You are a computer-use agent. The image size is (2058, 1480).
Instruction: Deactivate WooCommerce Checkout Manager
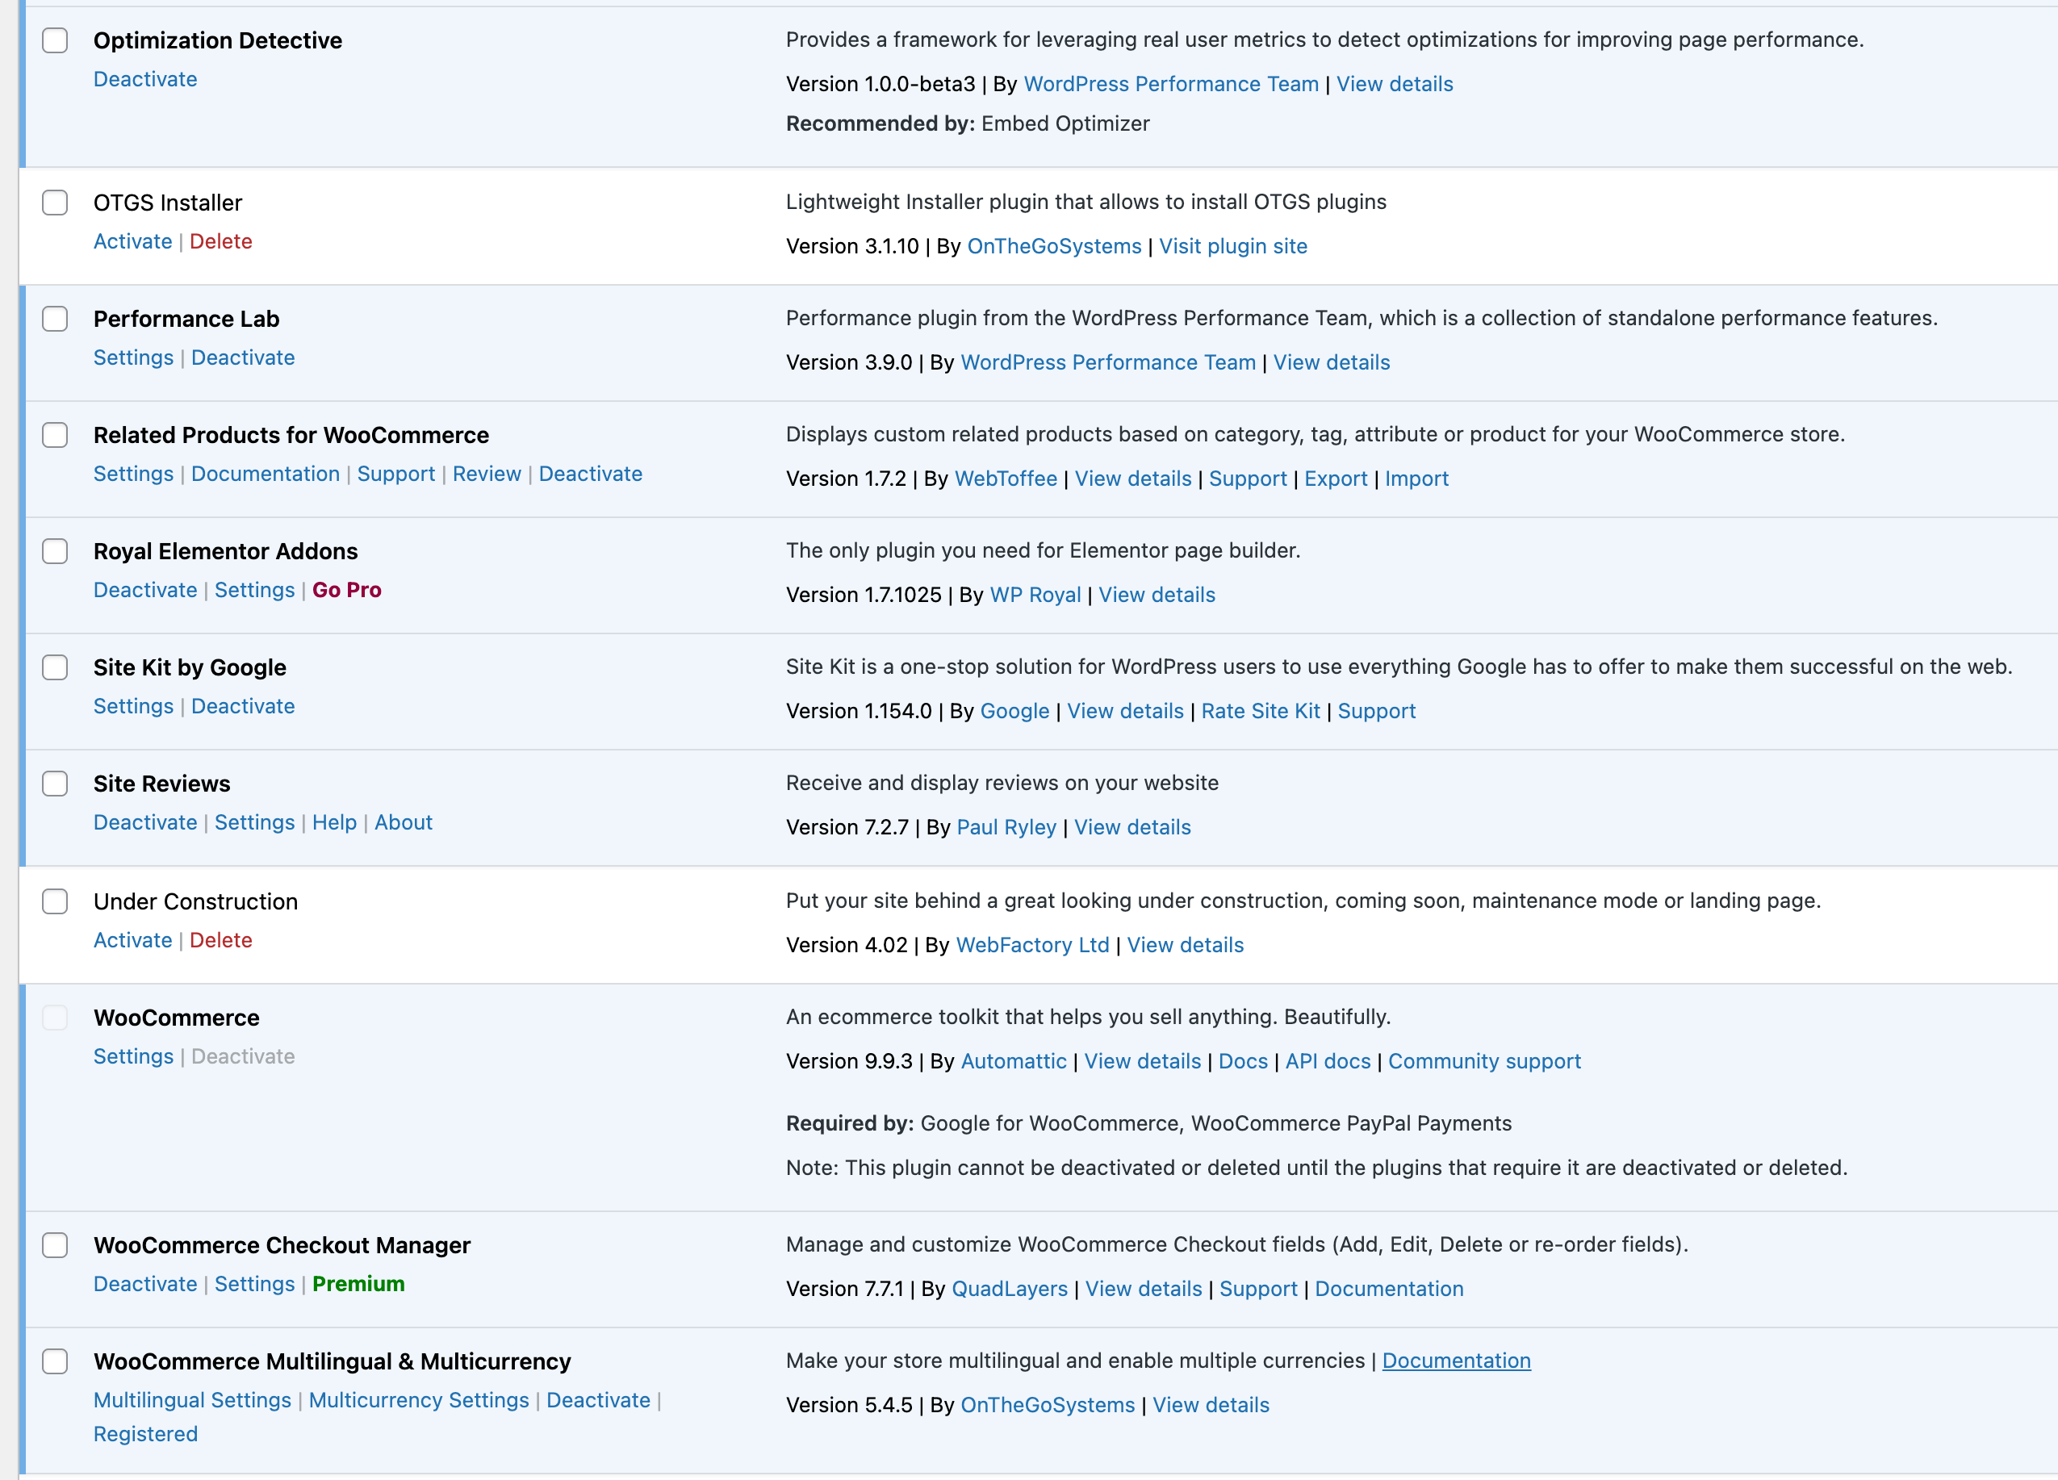coord(145,1284)
